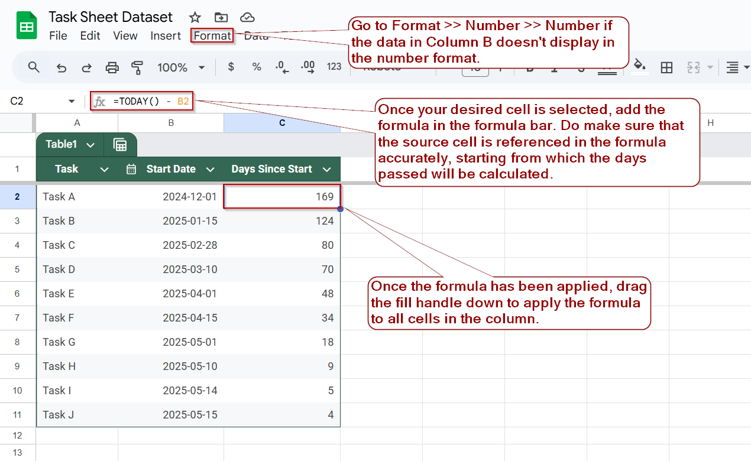
Task: Click the merge cells icon
Action: (x=694, y=67)
